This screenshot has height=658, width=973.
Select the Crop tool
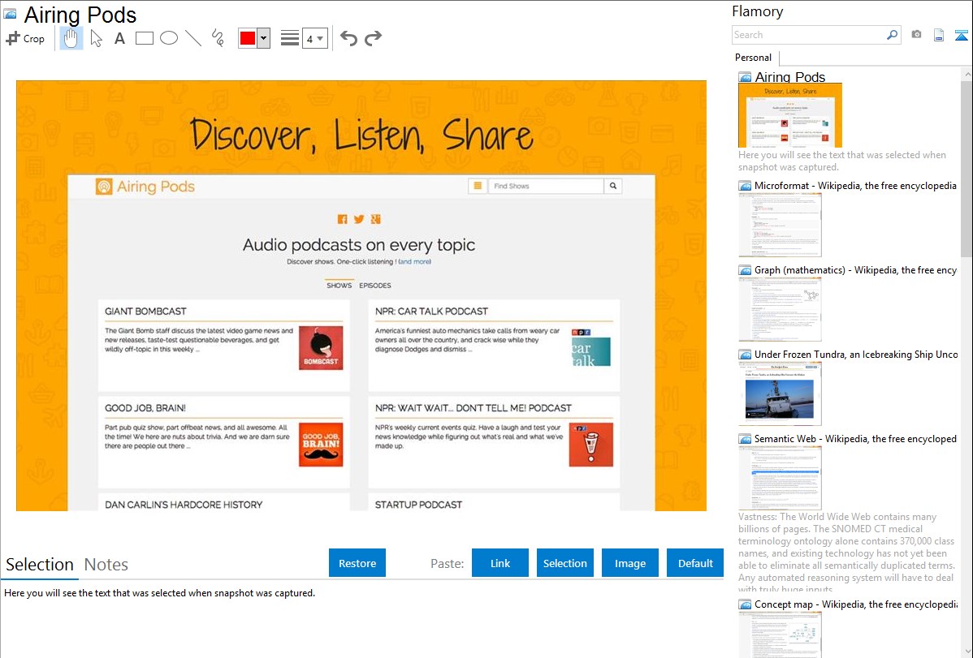point(25,38)
